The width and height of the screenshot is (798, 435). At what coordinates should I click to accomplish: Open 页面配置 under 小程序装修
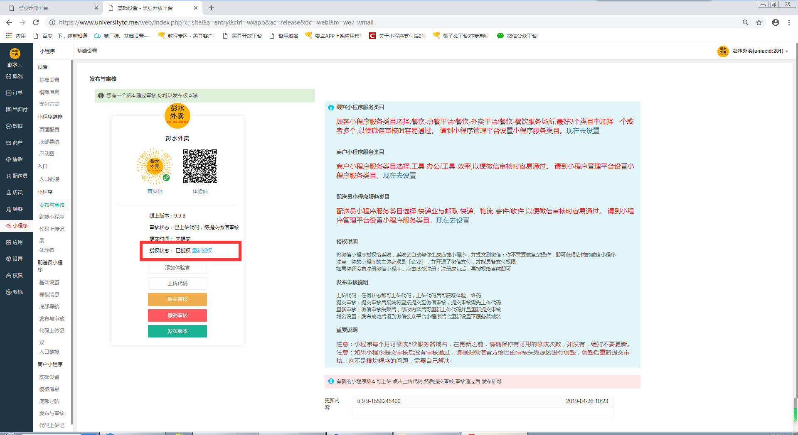coord(49,130)
